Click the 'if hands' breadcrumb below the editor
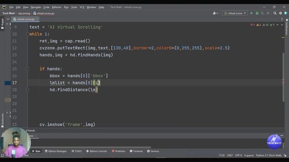 [x=31, y=130]
